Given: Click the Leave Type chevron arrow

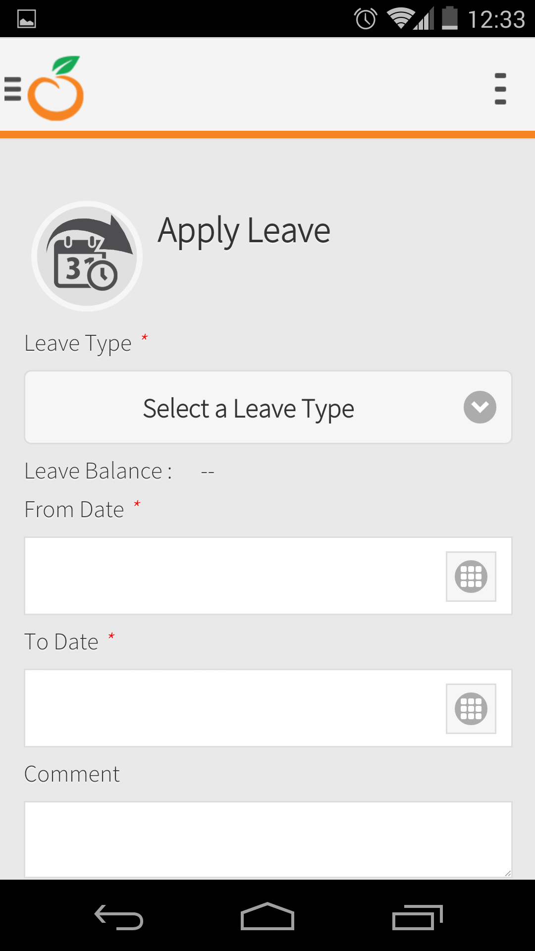Looking at the screenshot, I should (x=480, y=407).
